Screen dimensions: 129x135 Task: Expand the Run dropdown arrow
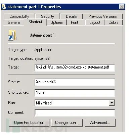pyautogui.click(x=112, y=103)
